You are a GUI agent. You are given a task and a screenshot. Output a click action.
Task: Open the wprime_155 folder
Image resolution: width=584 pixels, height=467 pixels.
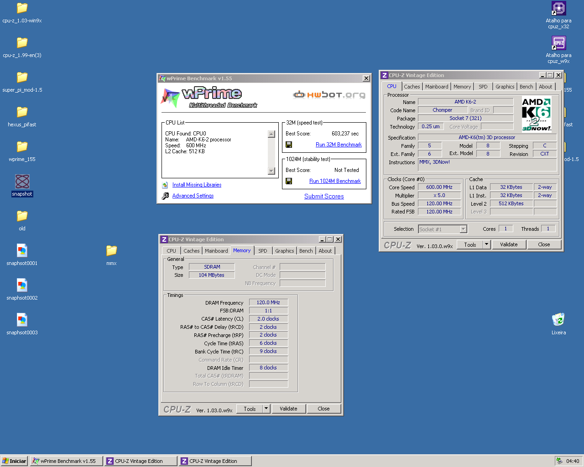[x=22, y=147]
